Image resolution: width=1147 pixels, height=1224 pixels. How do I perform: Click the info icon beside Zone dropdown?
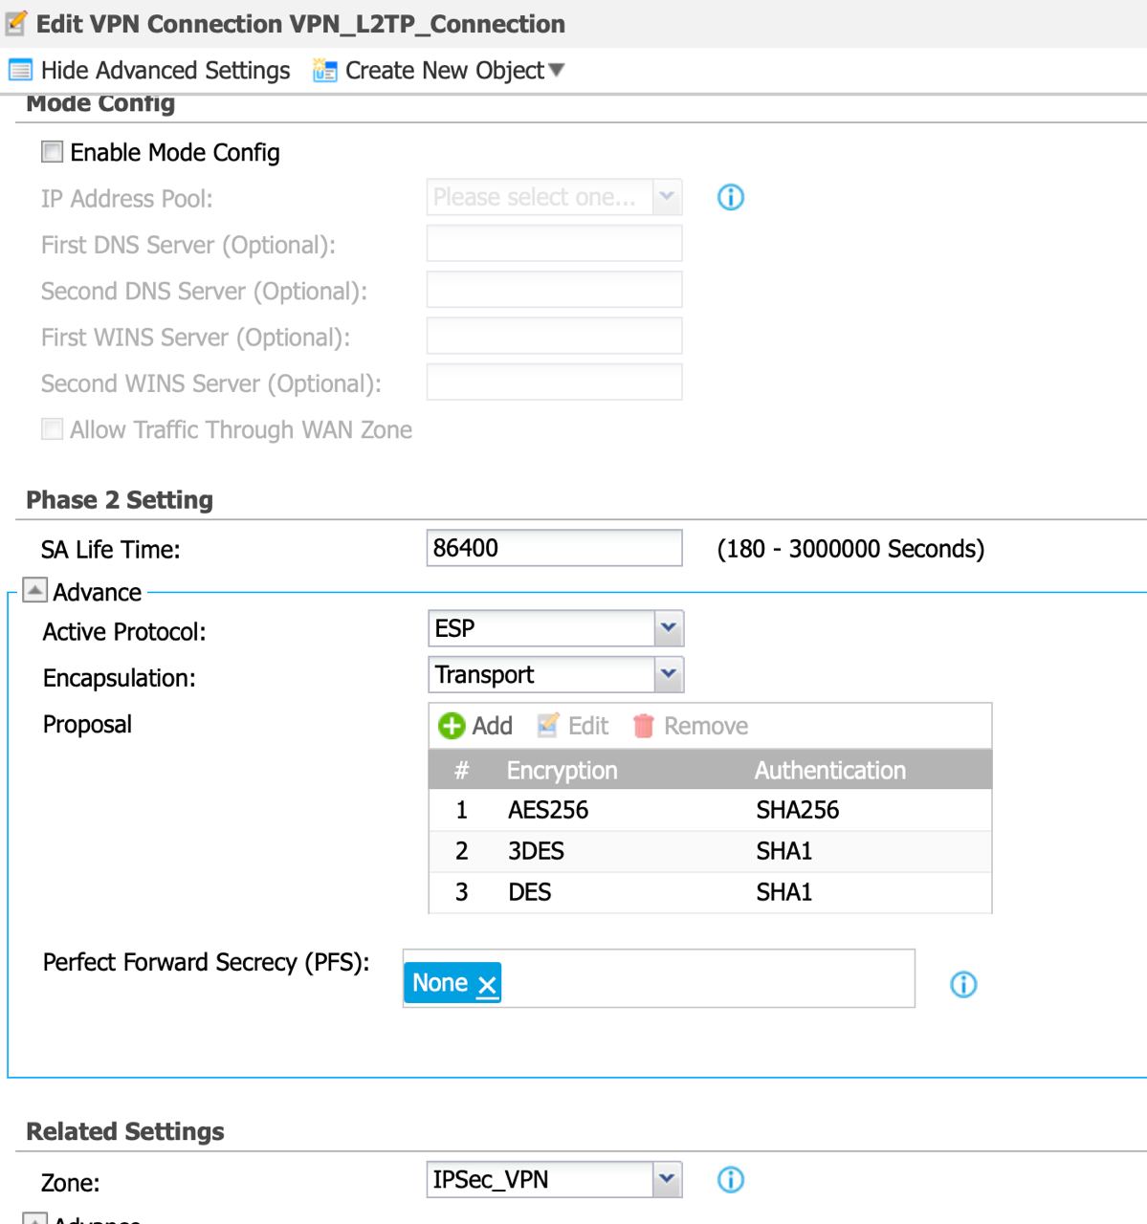click(731, 1180)
